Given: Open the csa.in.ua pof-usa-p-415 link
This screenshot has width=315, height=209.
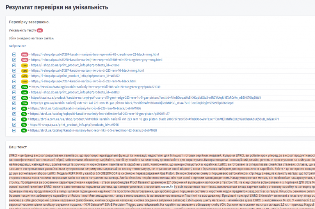Looking at the screenshot, I should [146, 98].
